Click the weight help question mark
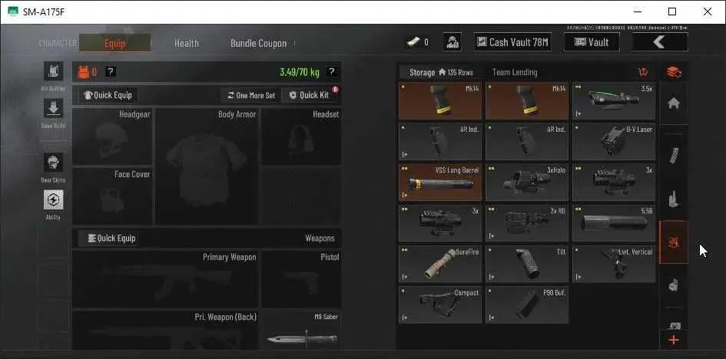This screenshot has height=359, width=726. click(x=331, y=71)
